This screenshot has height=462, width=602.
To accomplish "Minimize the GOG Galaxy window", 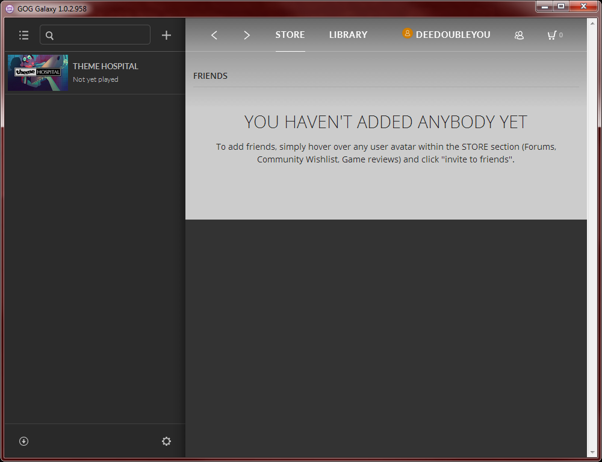I will click(545, 6).
